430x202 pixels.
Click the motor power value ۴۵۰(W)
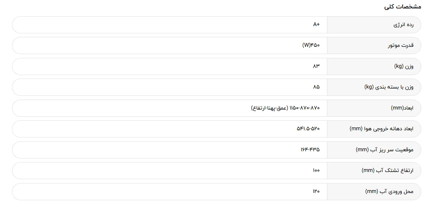click(x=311, y=45)
